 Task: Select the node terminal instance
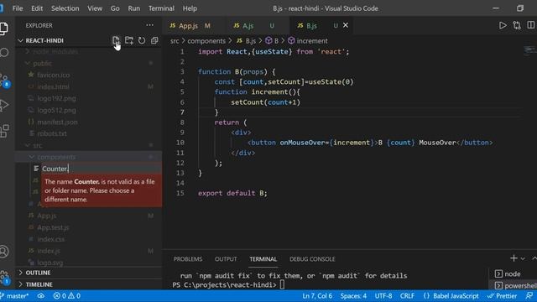click(513, 274)
